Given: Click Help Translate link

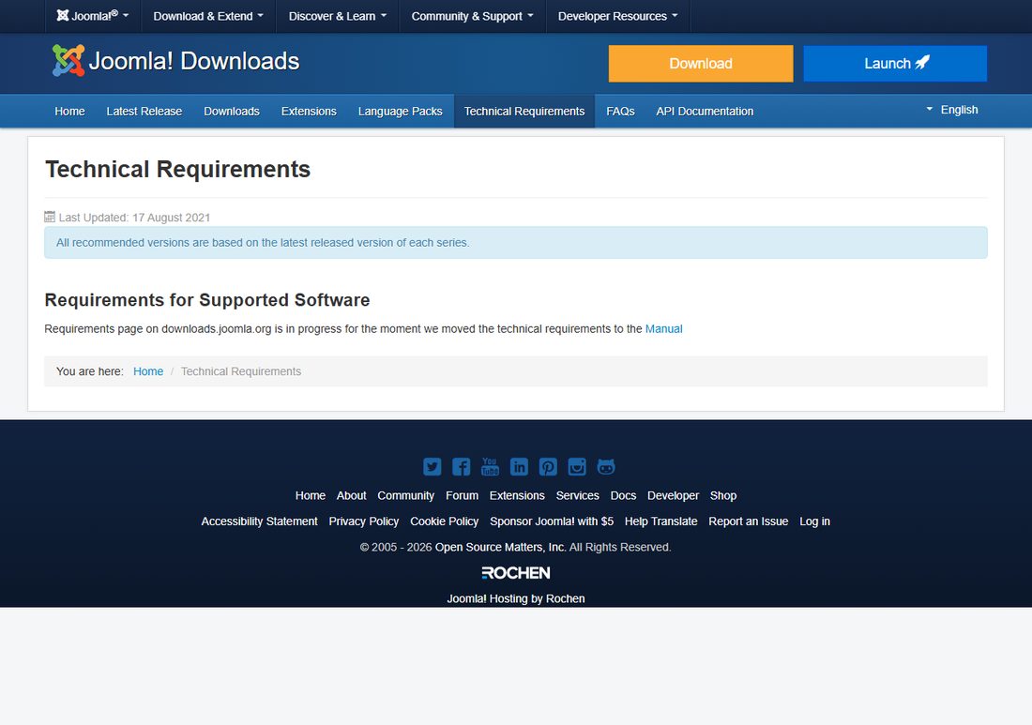Looking at the screenshot, I should [x=660, y=521].
